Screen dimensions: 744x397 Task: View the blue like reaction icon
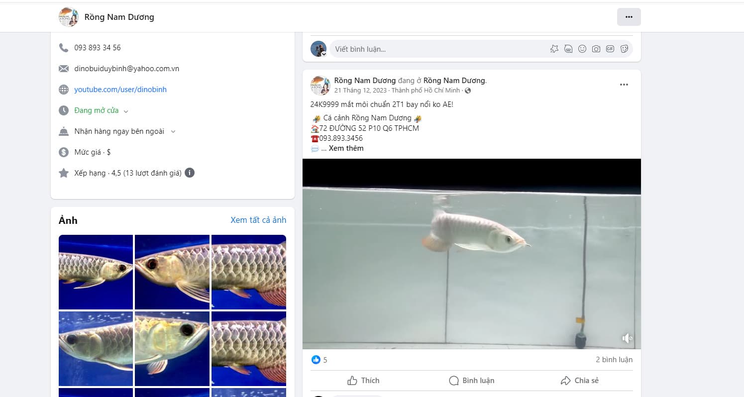[316, 360]
